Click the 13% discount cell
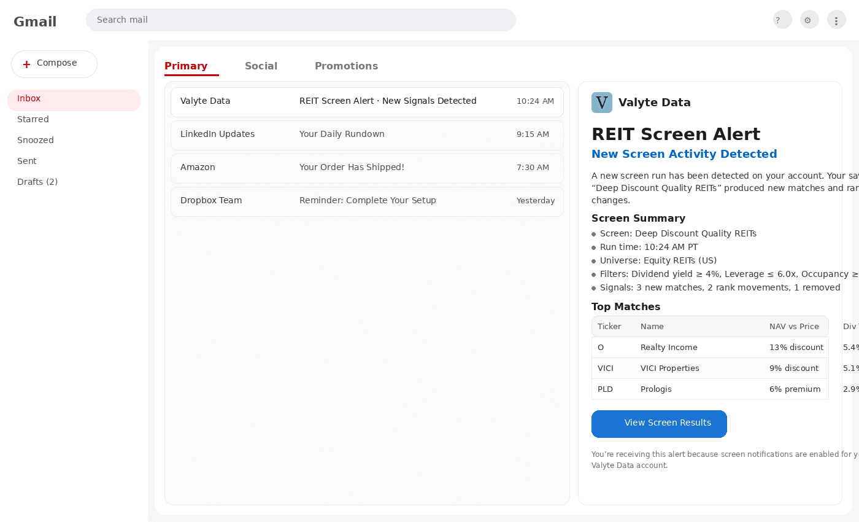 click(x=796, y=347)
